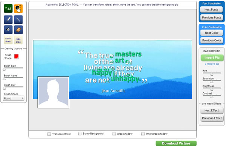Click the green word "happy" in quote
This screenshot has height=146, width=226.
point(102,73)
